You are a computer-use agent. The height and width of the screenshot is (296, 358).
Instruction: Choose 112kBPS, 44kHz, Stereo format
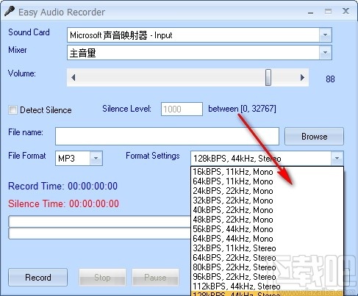(x=268, y=286)
